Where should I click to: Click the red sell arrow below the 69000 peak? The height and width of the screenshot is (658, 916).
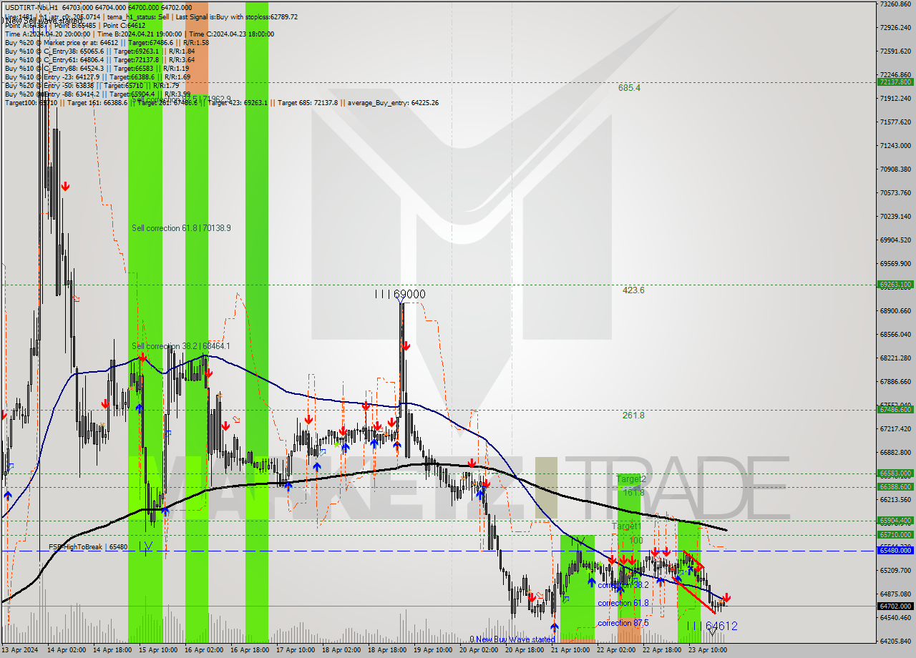click(406, 346)
